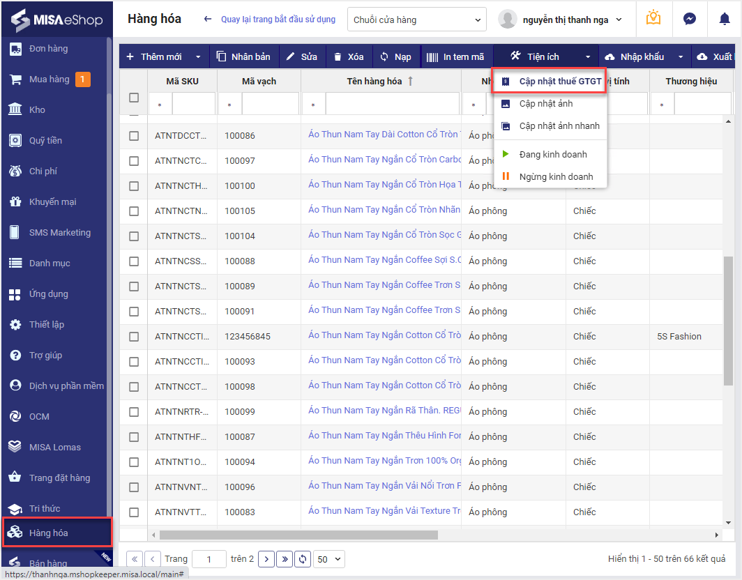Go to the last page button
The height and width of the screenshot is (580, 742).
285,559
